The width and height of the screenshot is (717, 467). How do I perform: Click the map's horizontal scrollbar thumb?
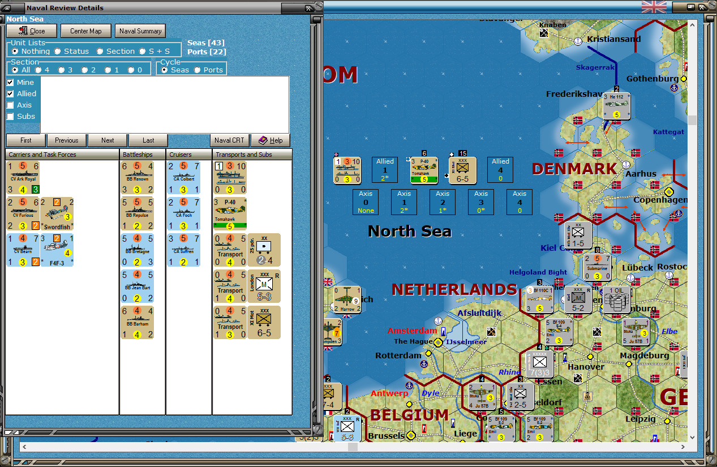tap(353, 447)
